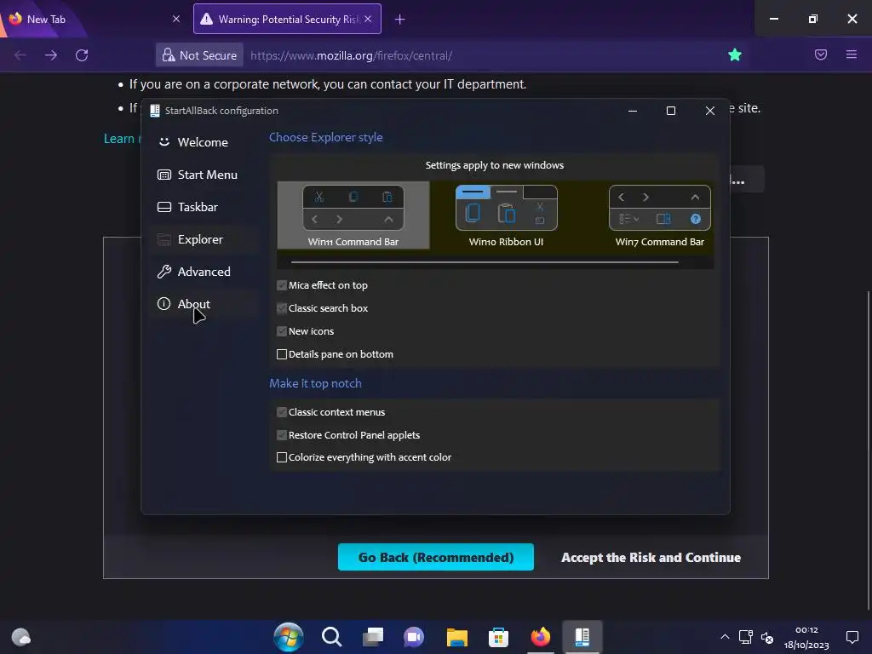
Task: Click the bookmark star icon
Action: tap(735, 54)
